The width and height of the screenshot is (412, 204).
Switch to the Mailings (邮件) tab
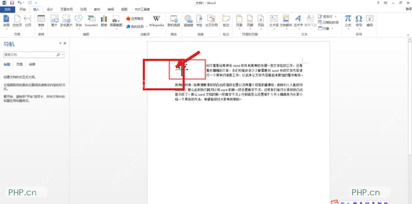coord(97,10)
